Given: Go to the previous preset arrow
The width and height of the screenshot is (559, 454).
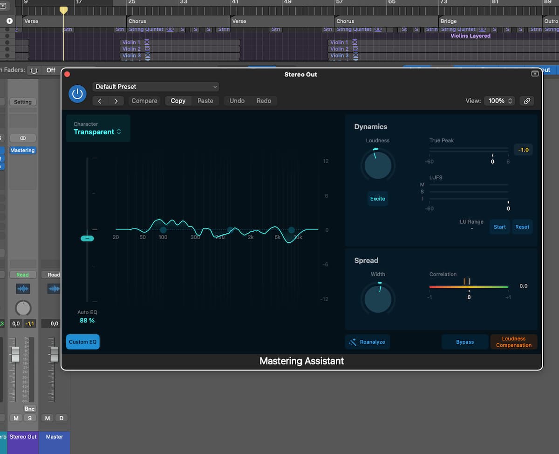Looking at the screenshot, I should tap(100, 101).
